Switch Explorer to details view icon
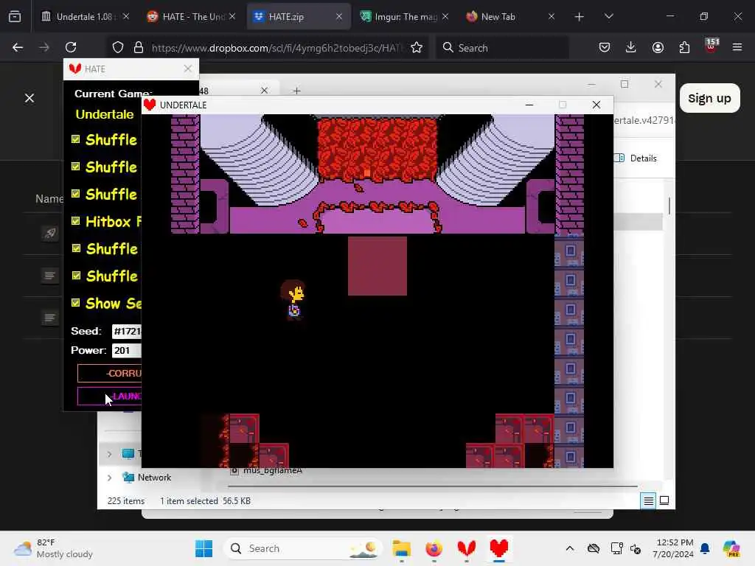The height and width of the screenshot is (566, 755). (648, 501)
